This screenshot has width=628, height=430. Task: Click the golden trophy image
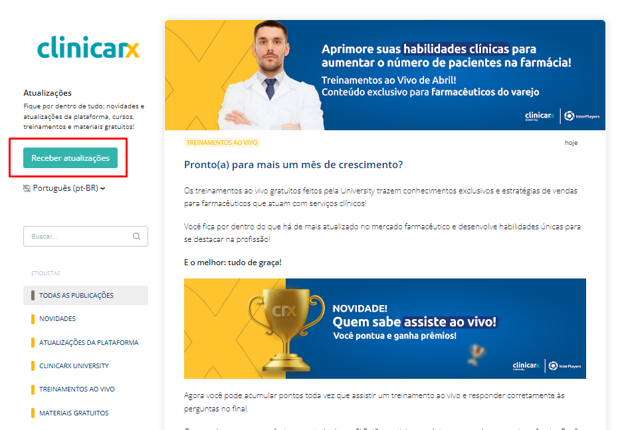click(286, 330)
